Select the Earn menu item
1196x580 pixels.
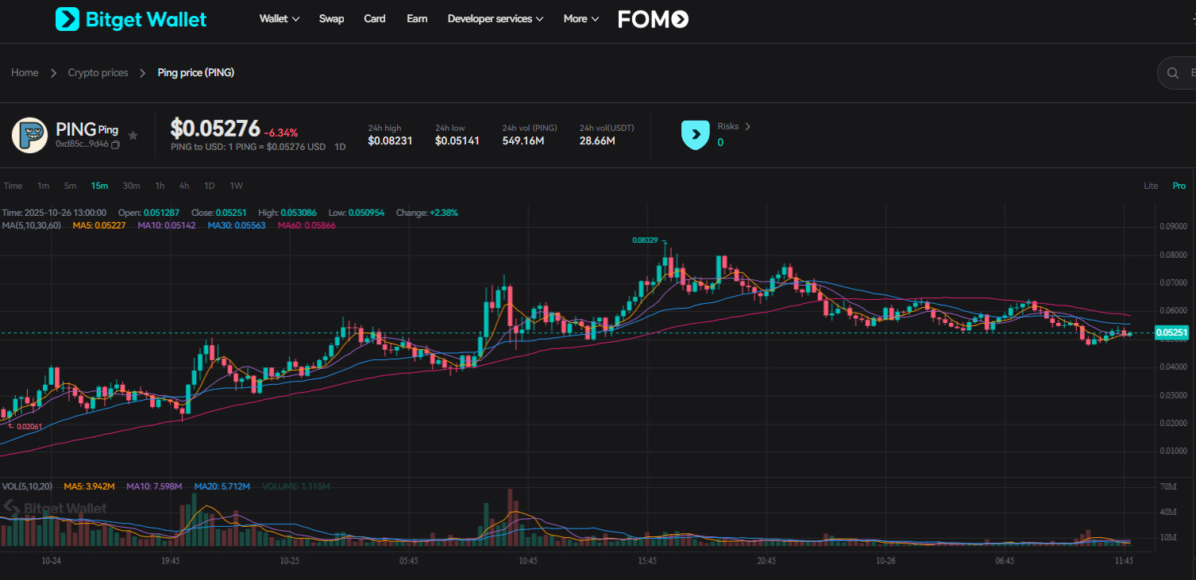(x=416, y=18)
